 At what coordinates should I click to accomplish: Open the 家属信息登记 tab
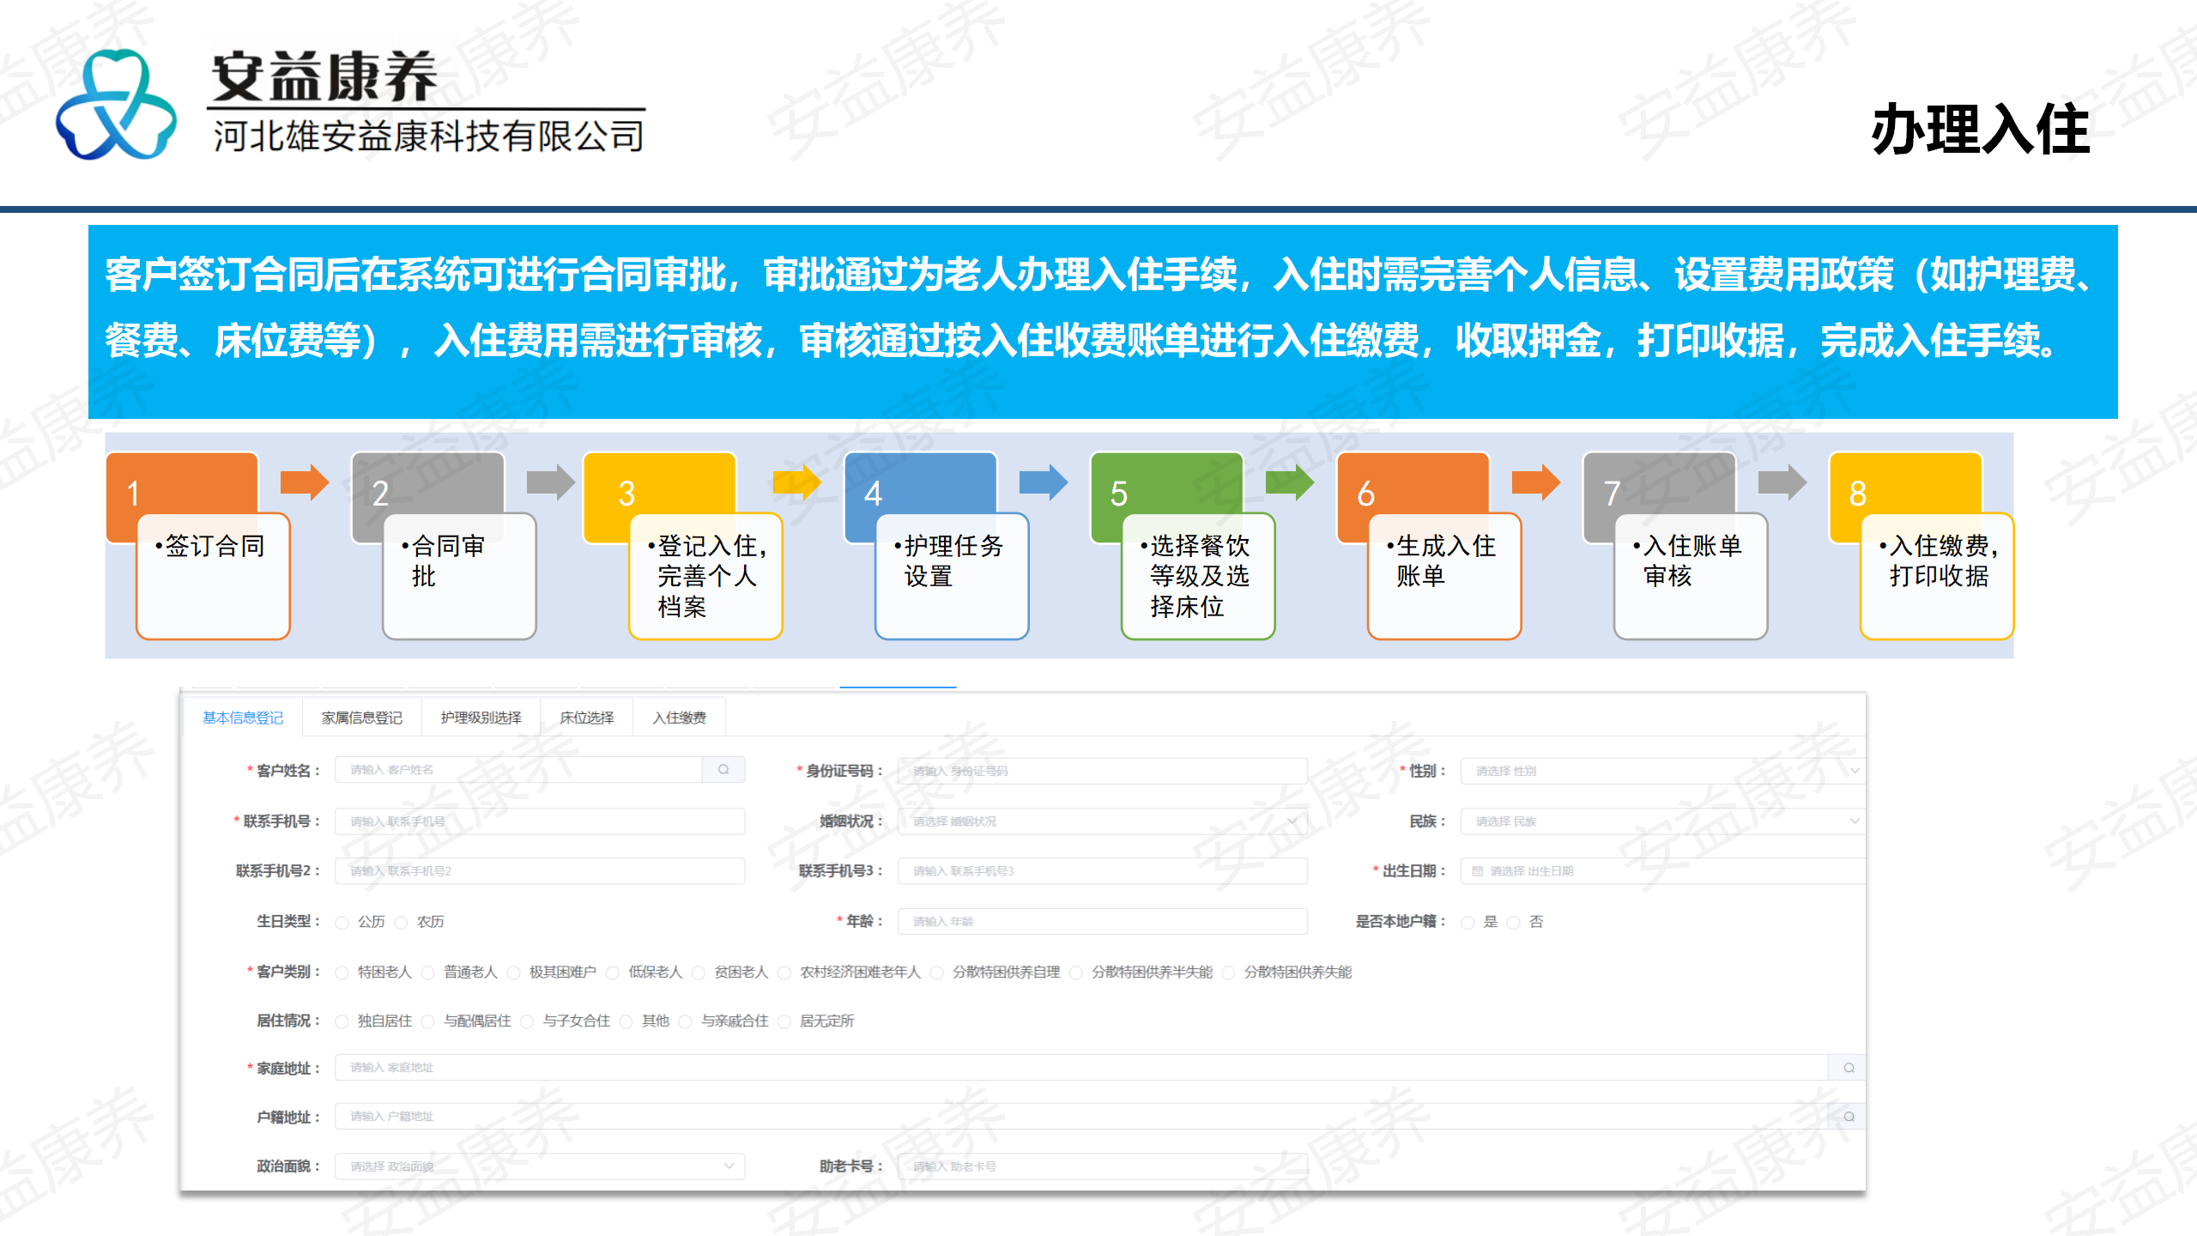(x=362, y=718)
